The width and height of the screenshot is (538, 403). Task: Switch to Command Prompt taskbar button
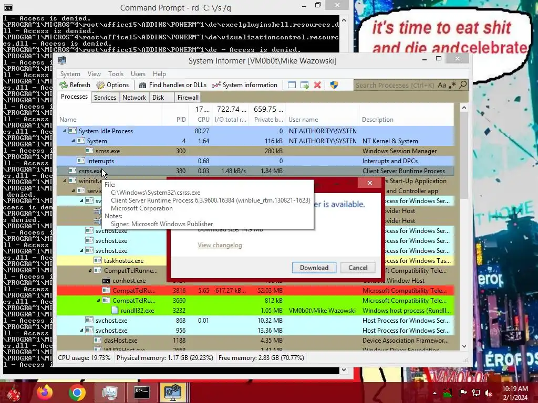tap(142, 393)
